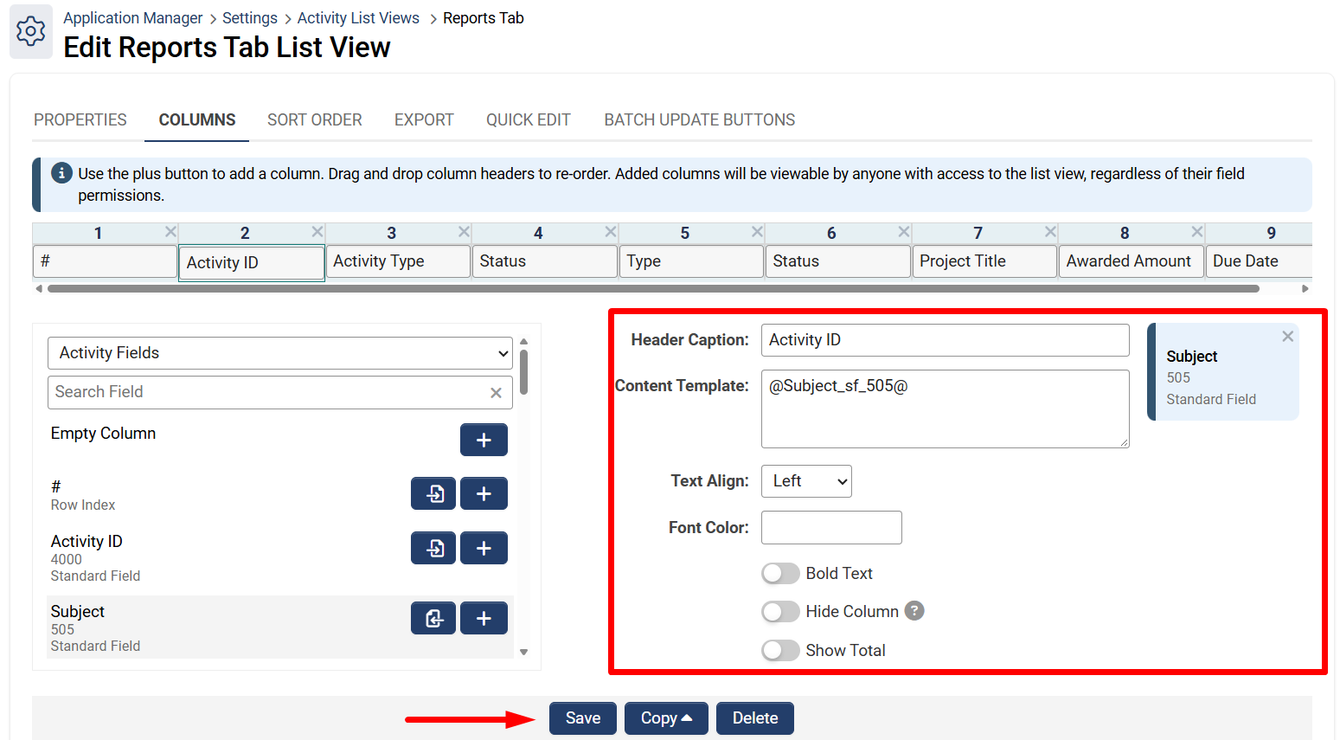Click the Save button
This screenshot has height=740, width=1340.
pyautogui.click(x=583, y=718)
